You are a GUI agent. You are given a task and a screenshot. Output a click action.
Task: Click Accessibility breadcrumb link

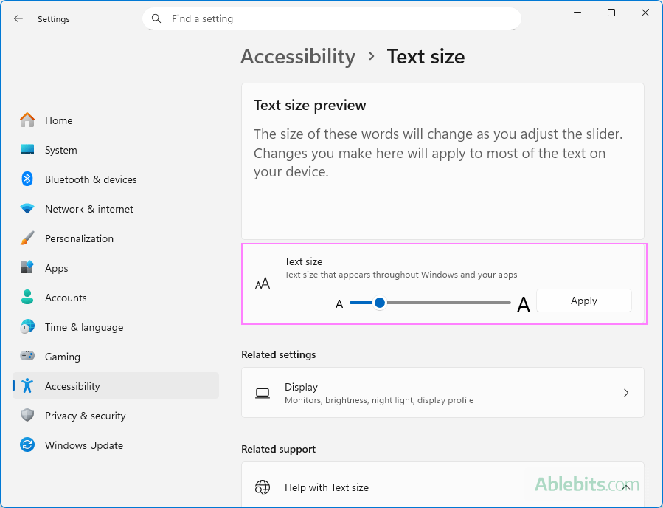pyautogui.click(x=298, y=56)
